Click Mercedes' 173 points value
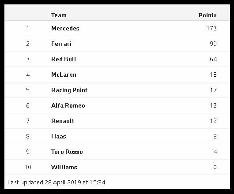The height and width of the screenshot is (194, 234). click(211, 28)
